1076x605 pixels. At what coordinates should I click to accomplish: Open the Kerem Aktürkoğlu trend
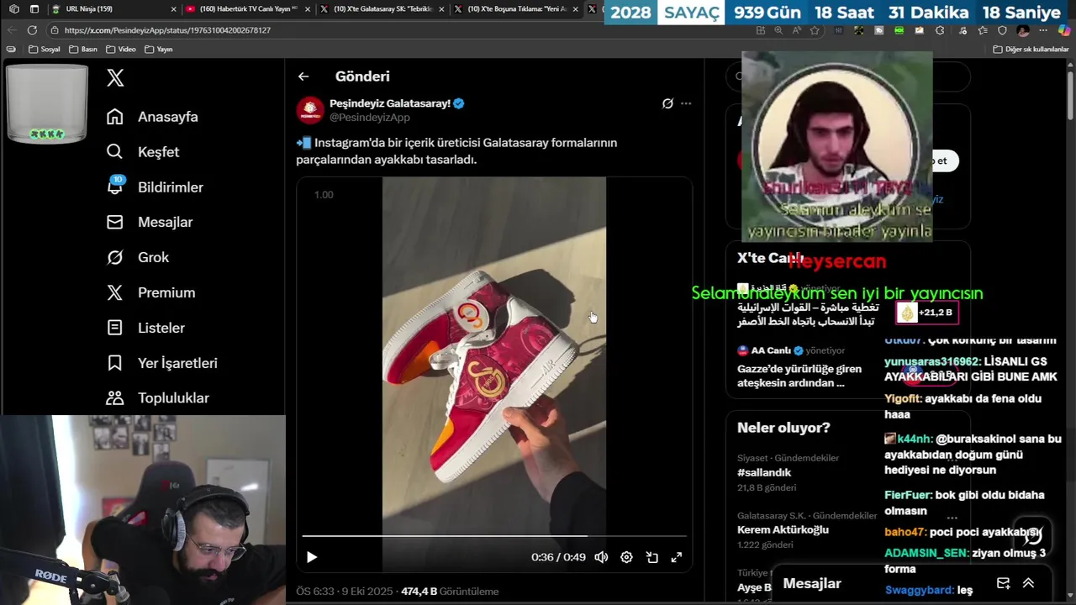(783, 530)
